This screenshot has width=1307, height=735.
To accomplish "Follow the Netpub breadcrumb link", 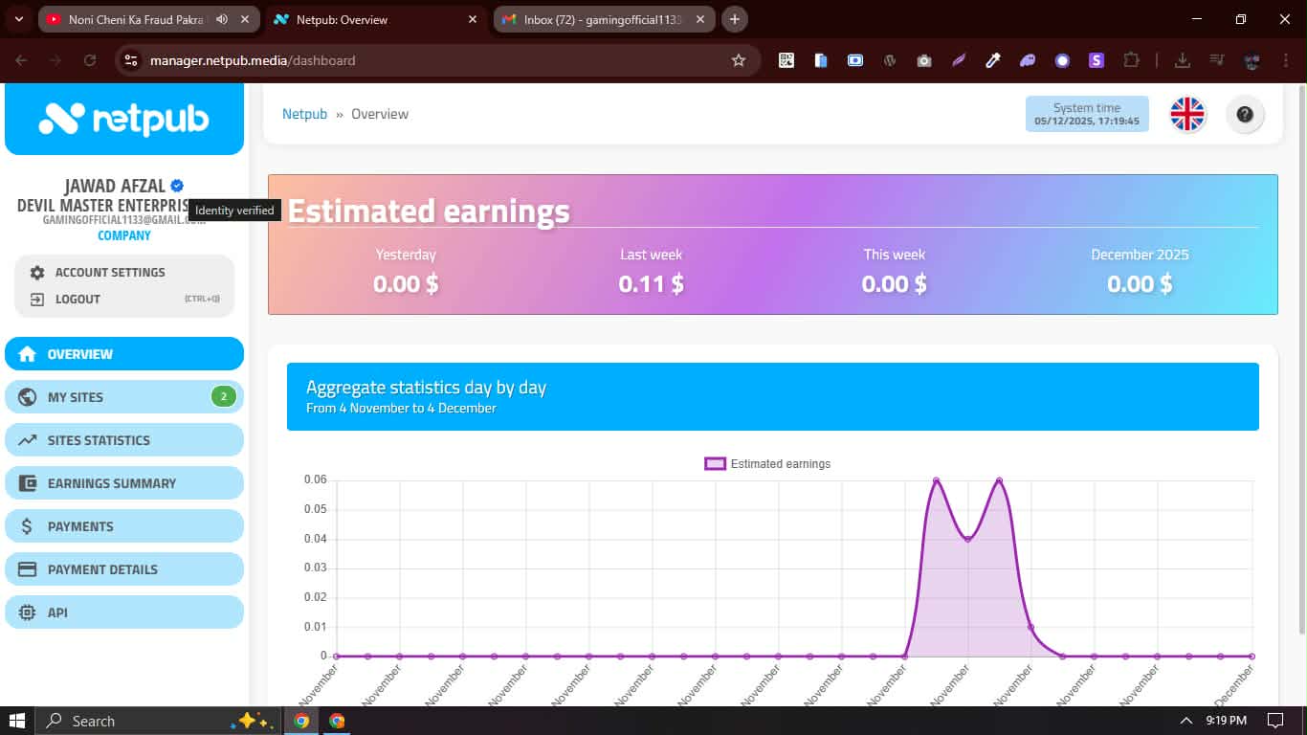I will pyautogui.click(x=304, y=114).
